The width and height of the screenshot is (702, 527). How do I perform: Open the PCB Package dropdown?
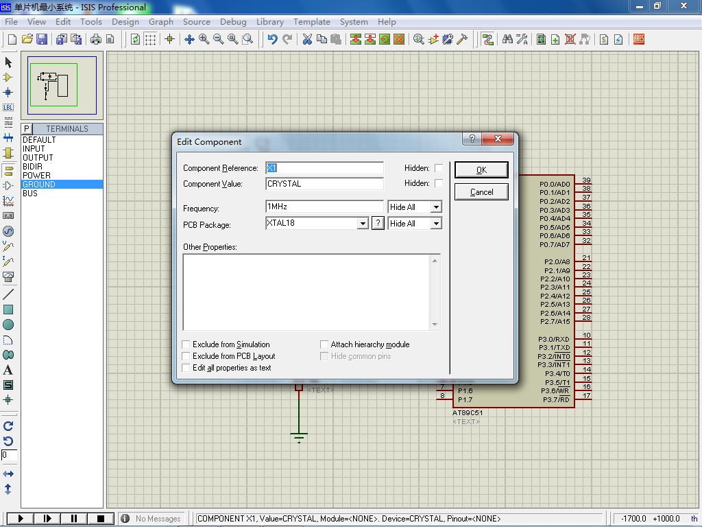point(363,224)
